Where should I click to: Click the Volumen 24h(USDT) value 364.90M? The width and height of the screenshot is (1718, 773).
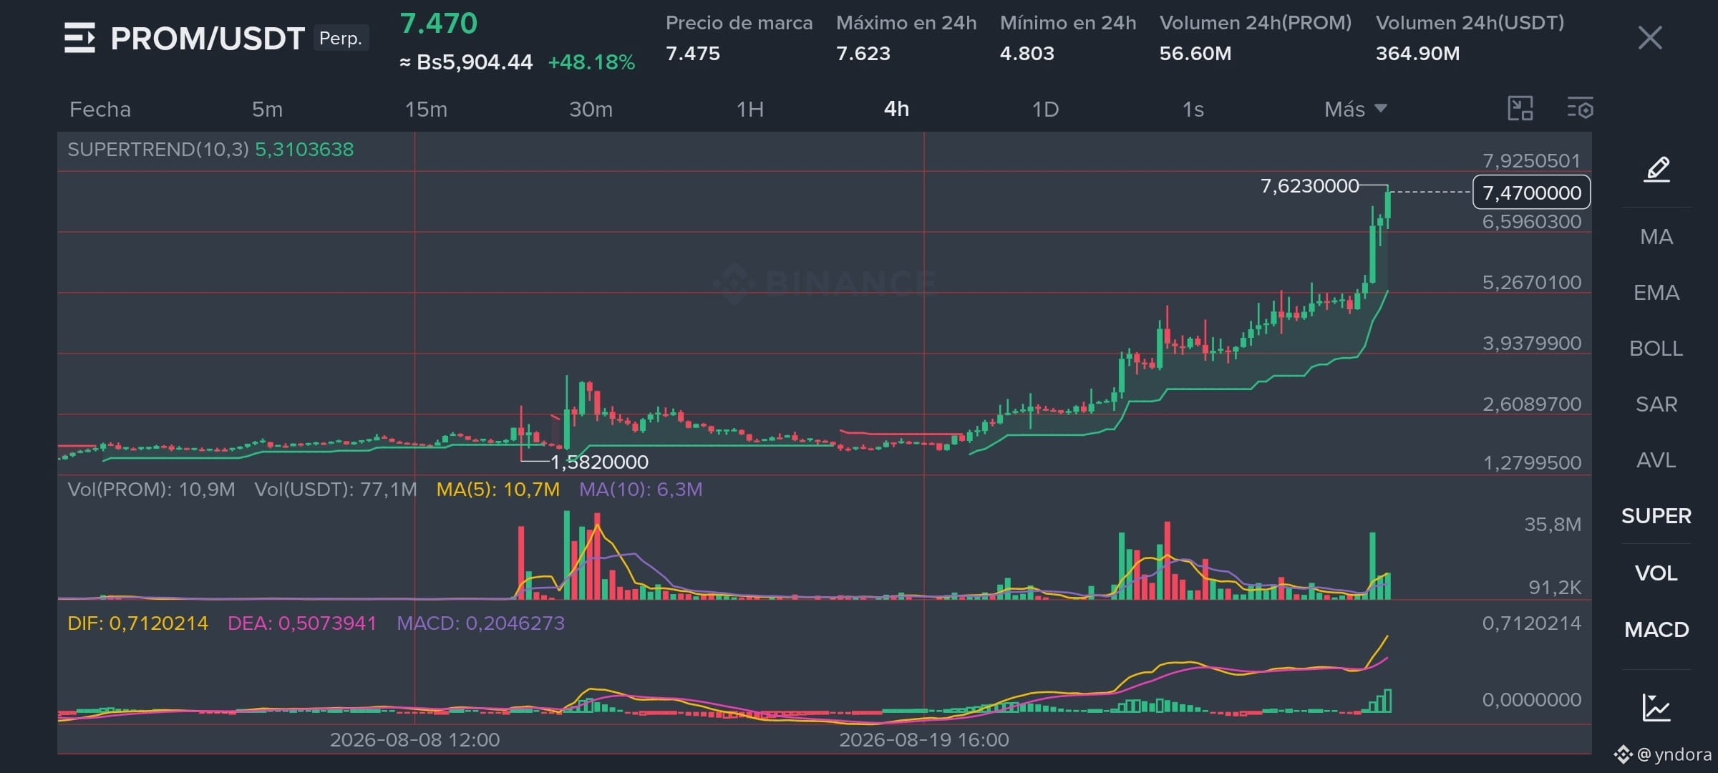point(1417,54)
